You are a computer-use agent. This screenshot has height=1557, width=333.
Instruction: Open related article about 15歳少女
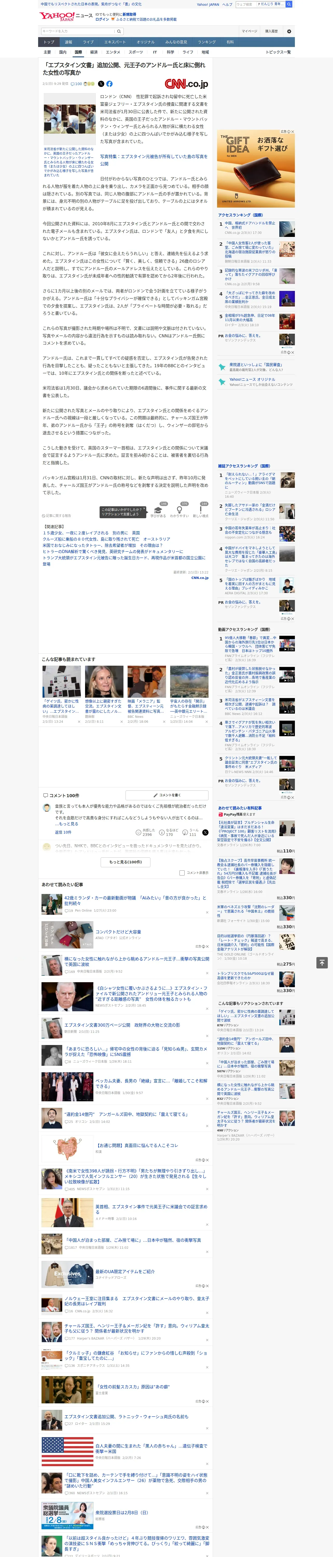(91, 533)
